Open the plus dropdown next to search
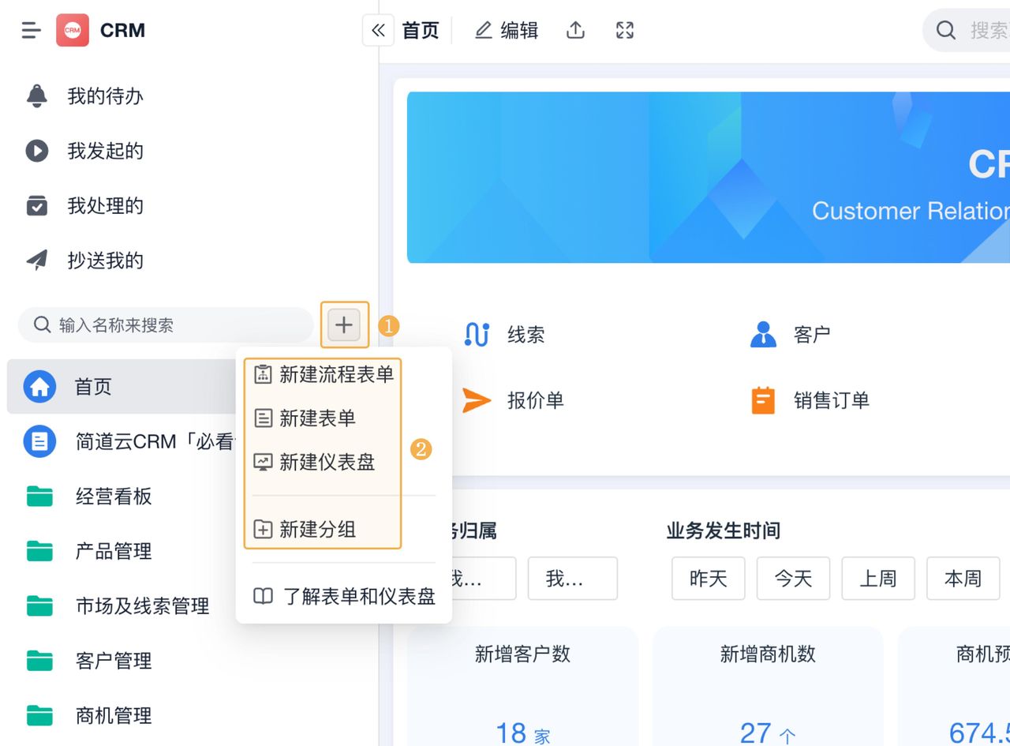This screenshot has height=746, width=1010. coord(344,324)
